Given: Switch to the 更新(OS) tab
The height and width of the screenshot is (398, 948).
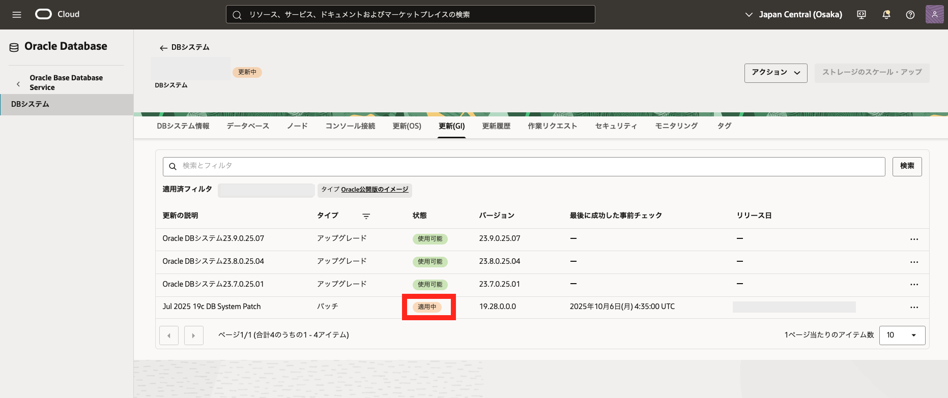Looking at the screenshot, I should point(407,126).
